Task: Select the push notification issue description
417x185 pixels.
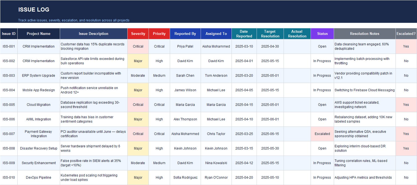Action: [x=94, y=90]
